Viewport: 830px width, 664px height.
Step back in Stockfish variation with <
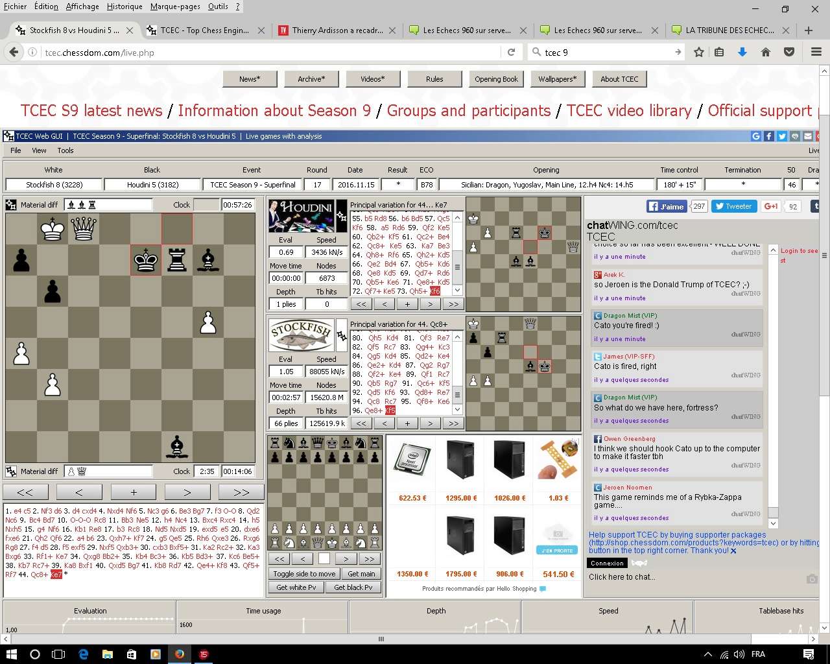[385, 423]
